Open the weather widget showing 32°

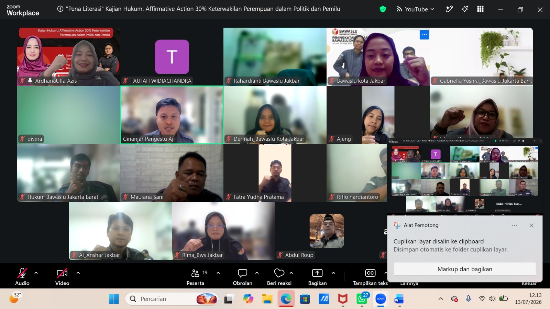pos(15,298)
